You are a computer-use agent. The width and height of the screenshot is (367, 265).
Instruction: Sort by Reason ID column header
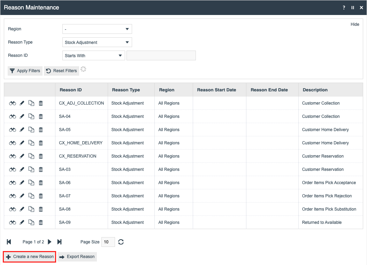point(71,90)
